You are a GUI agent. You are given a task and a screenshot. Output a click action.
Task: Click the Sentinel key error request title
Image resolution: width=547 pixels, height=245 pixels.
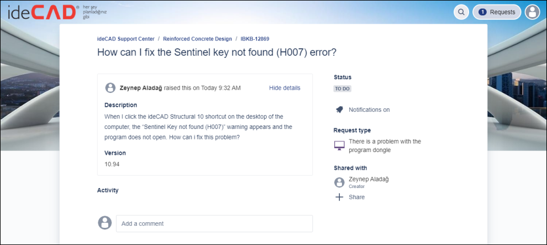217,53
